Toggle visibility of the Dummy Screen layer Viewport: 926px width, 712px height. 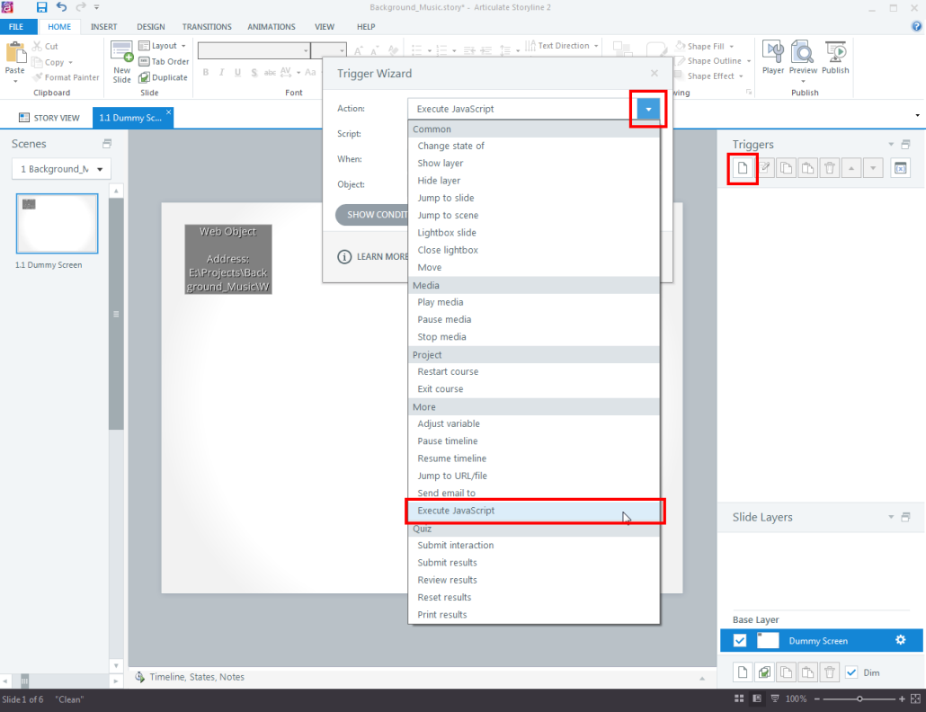click(740, 640)
